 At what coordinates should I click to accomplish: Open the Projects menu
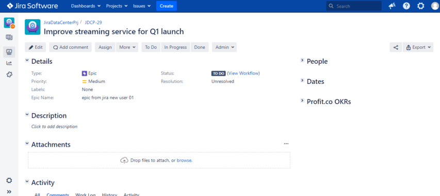[117, 6]
